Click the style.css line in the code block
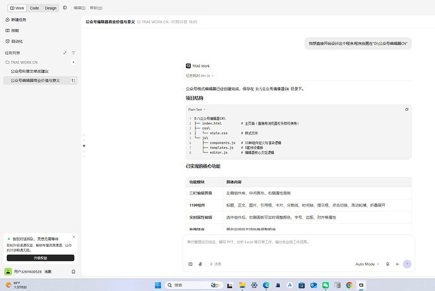 [x=226, y=133]
